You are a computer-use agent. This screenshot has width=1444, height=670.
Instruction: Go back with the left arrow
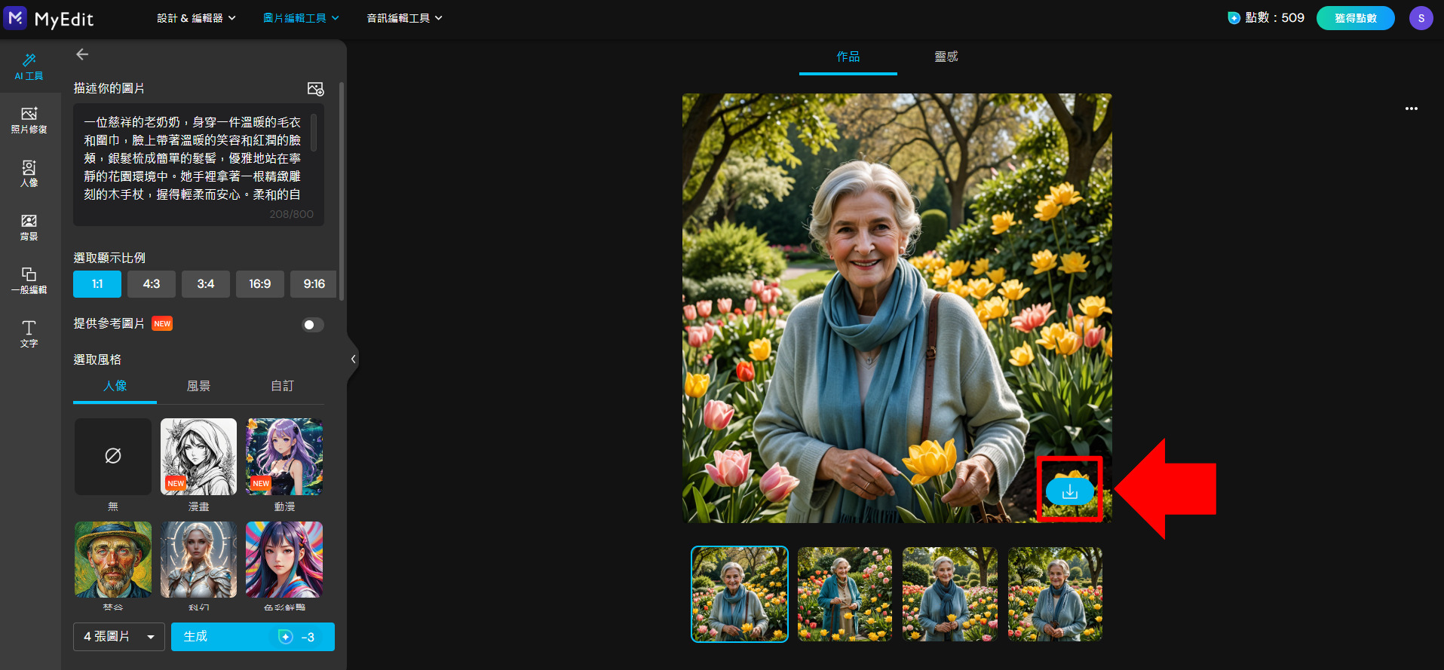[x=82, y=54]
